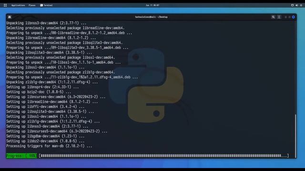This screenshot has width=305, height=171.
Task: Click line 'Setting up libssl-dev:amd64 (1.1.1o-1)'
Action: coord(46,116)
